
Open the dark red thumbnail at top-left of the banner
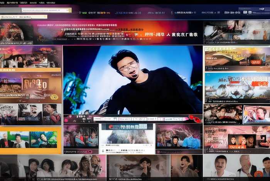(17, 34)
